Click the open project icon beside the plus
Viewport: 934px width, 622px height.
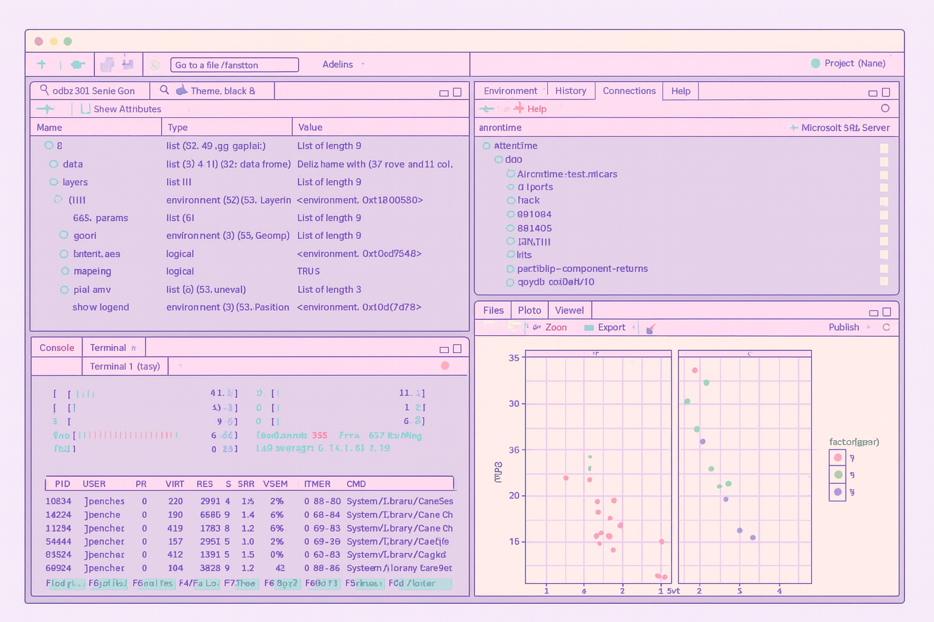[78, 64]
